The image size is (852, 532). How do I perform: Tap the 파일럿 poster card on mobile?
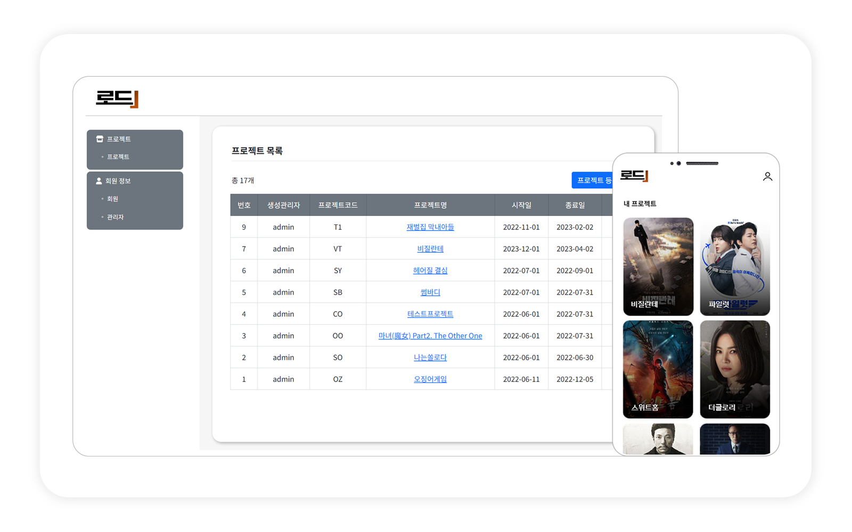735,267
